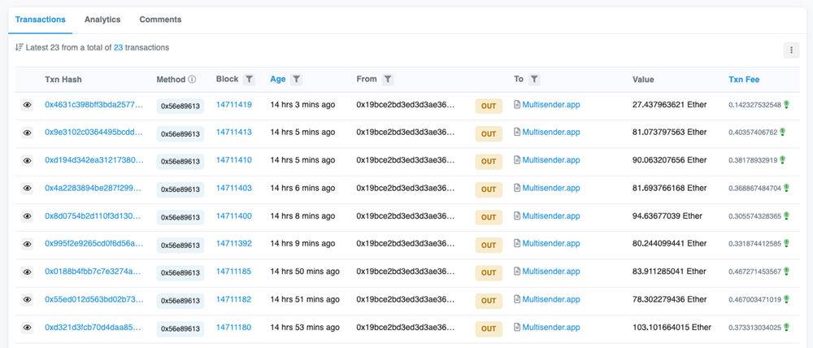
Task: Toggle the Age column header format
Action: point(278,80)
